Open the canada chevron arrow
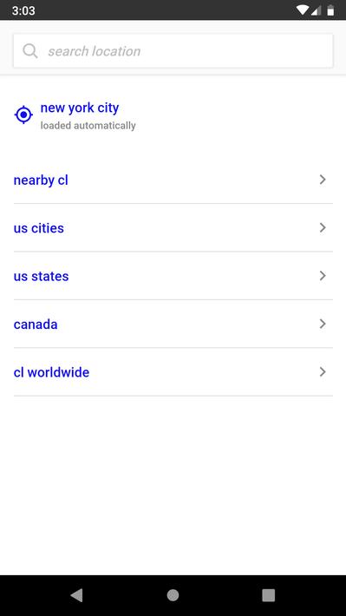This screenshot has width=346, height=616. pos(323,324)
